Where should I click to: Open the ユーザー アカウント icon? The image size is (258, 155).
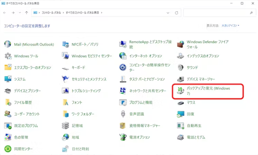(8, 114)
